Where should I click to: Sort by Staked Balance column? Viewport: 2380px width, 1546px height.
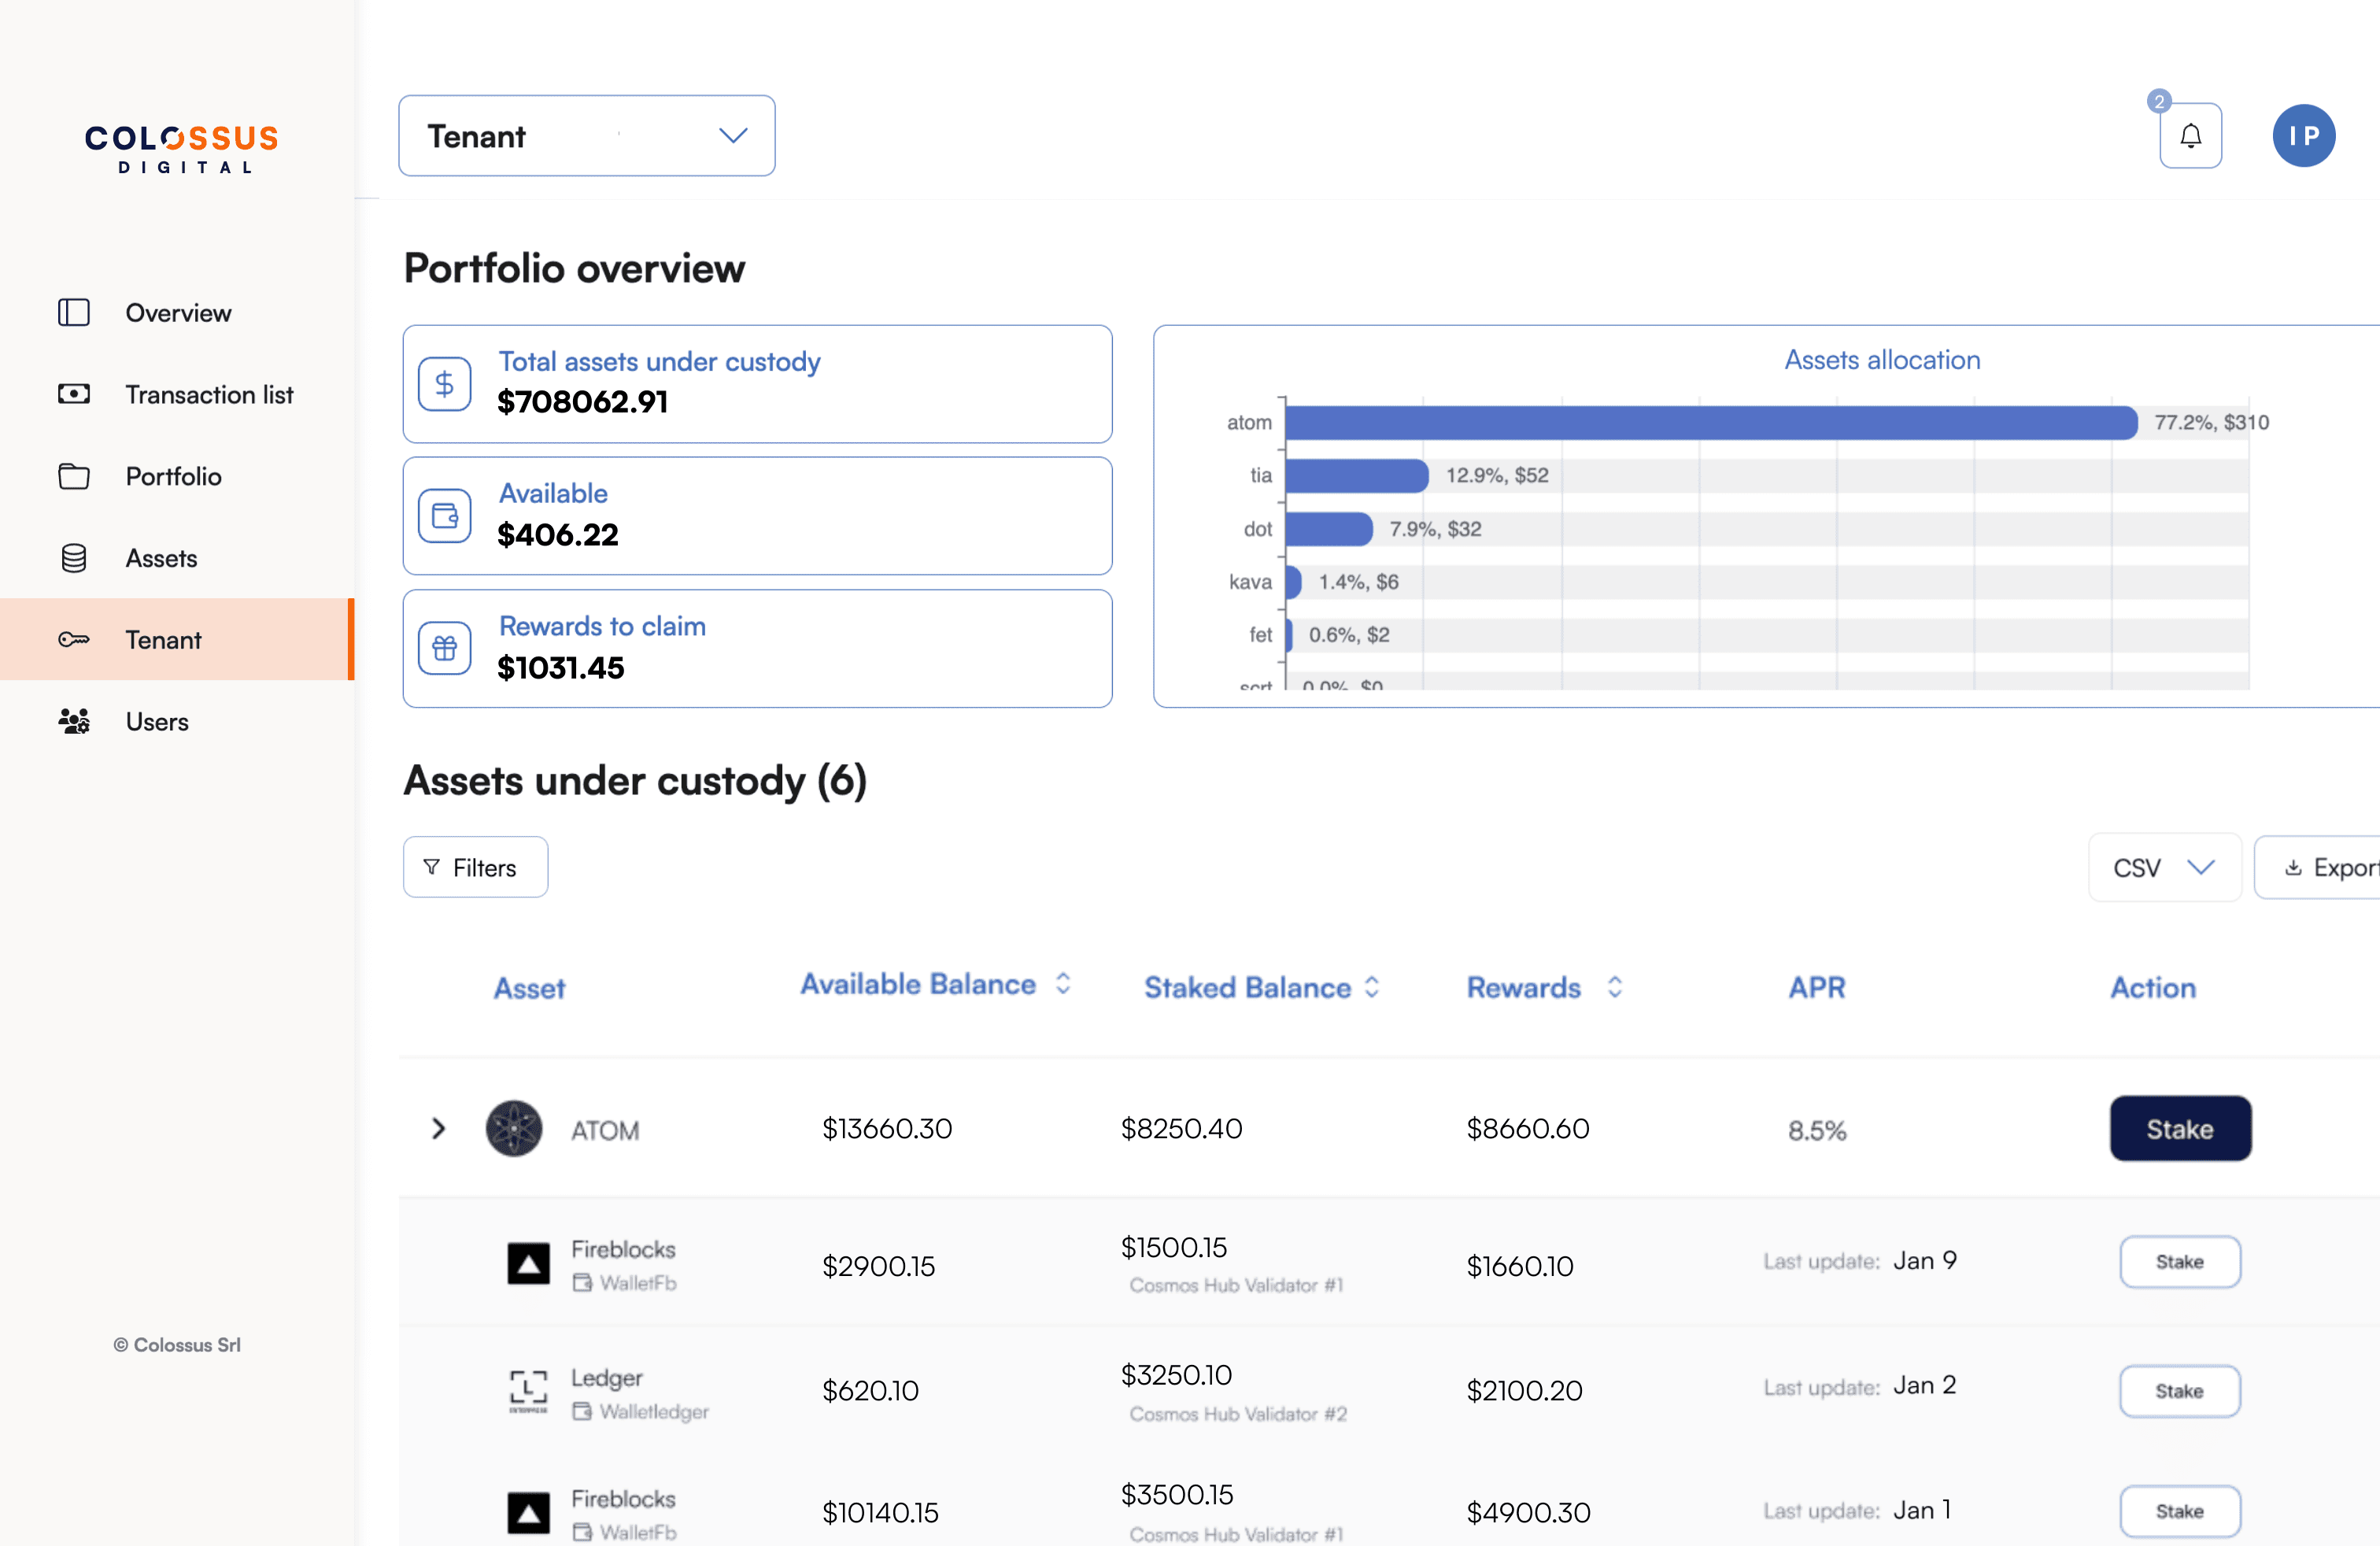(1372, 987)
